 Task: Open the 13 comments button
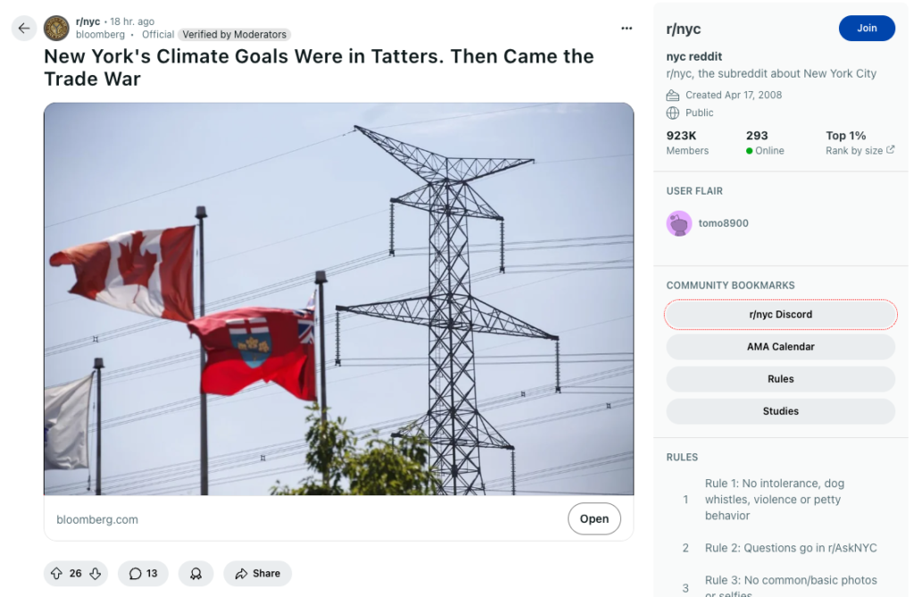point(143,573)
